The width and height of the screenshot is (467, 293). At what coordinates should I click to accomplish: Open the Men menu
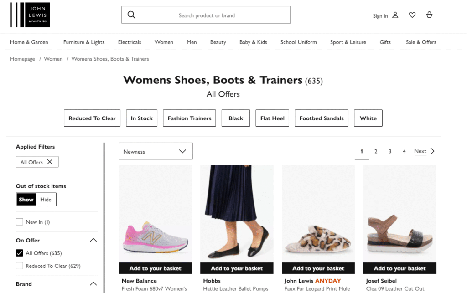click(192, 42)
